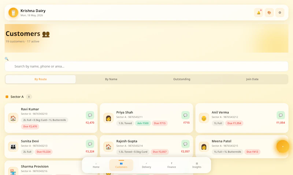Open the Delivery tab
Image resolution: width=293 pixels, height=175 pixels.
click(146, 165)
